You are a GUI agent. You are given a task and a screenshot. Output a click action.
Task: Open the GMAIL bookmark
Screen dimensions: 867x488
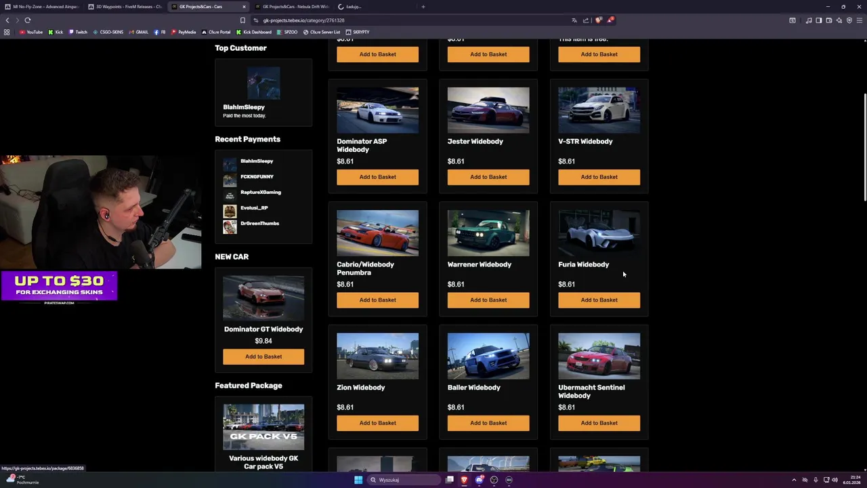138,32
